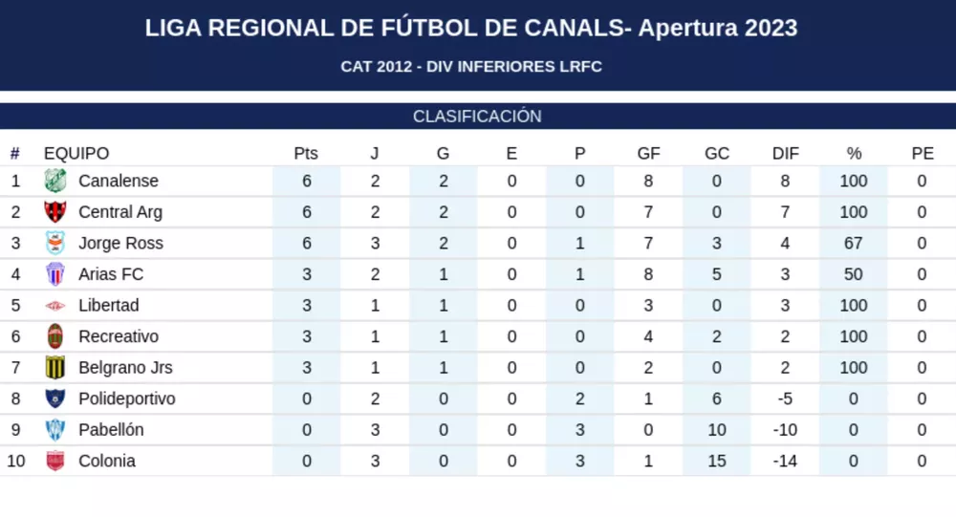Click the Libertad team logo
956x517 pixels.
coord(55,306)
